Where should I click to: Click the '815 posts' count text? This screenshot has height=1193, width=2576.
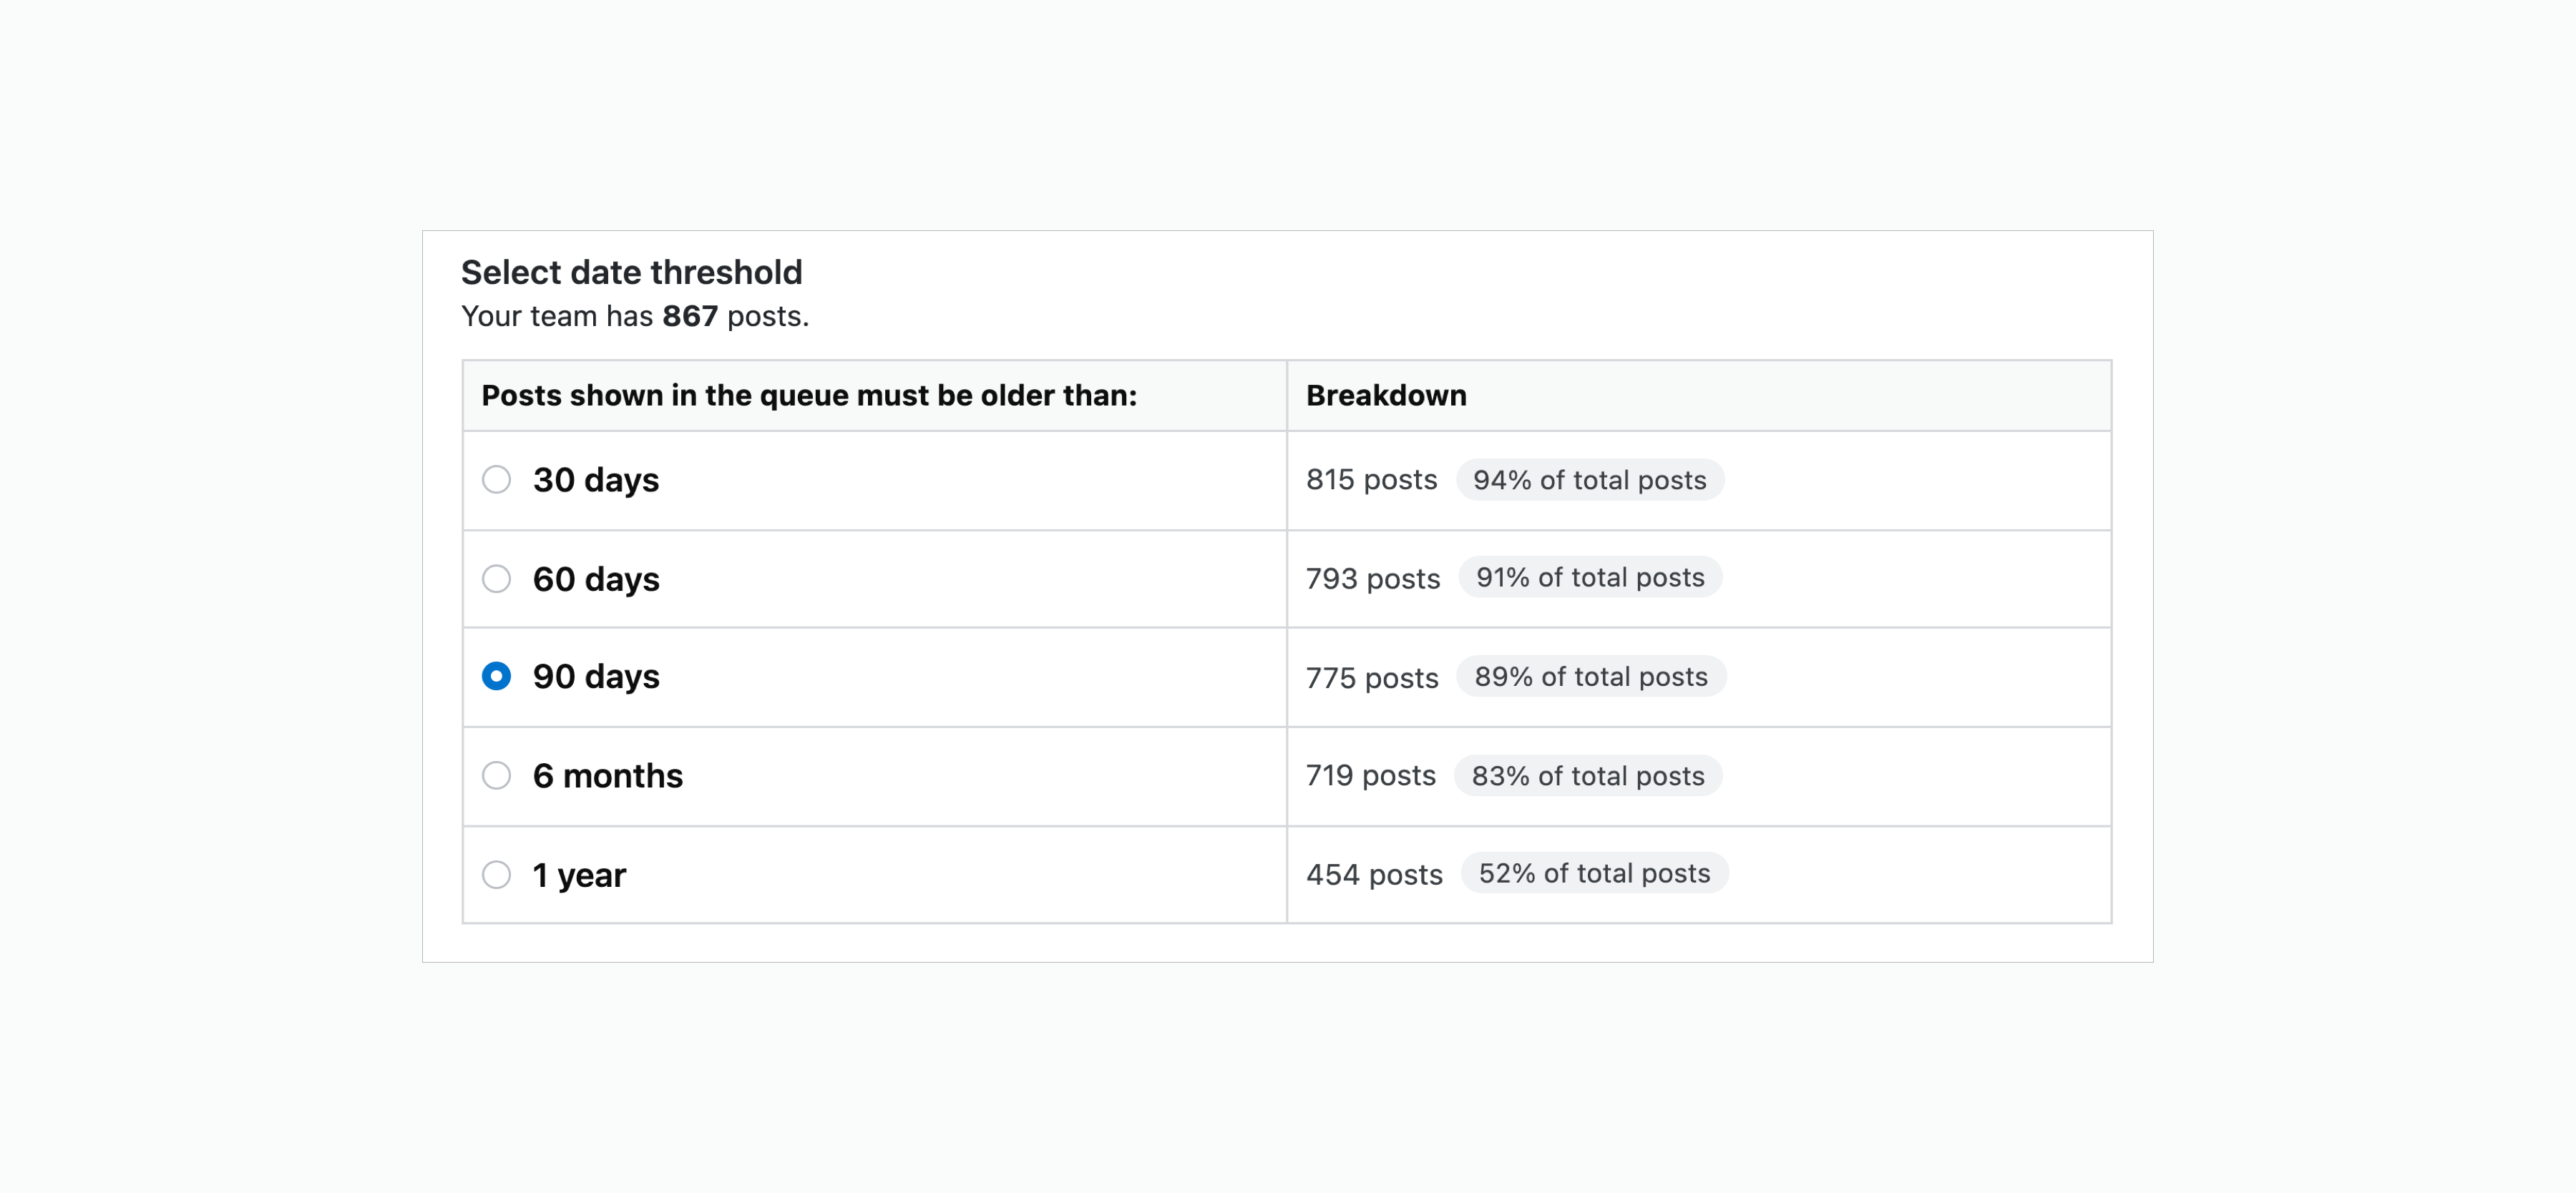[x=1371, y=480]
